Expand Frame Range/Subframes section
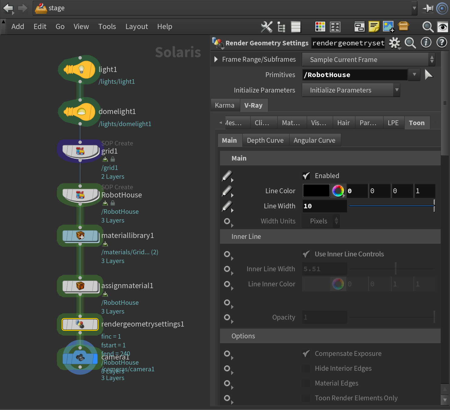 coord(216,59)
